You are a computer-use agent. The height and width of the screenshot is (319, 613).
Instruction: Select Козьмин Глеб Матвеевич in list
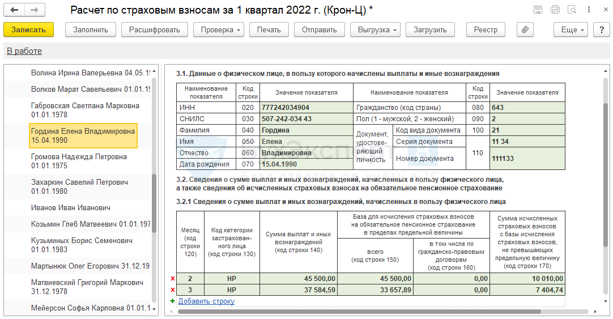click(91, 224)
